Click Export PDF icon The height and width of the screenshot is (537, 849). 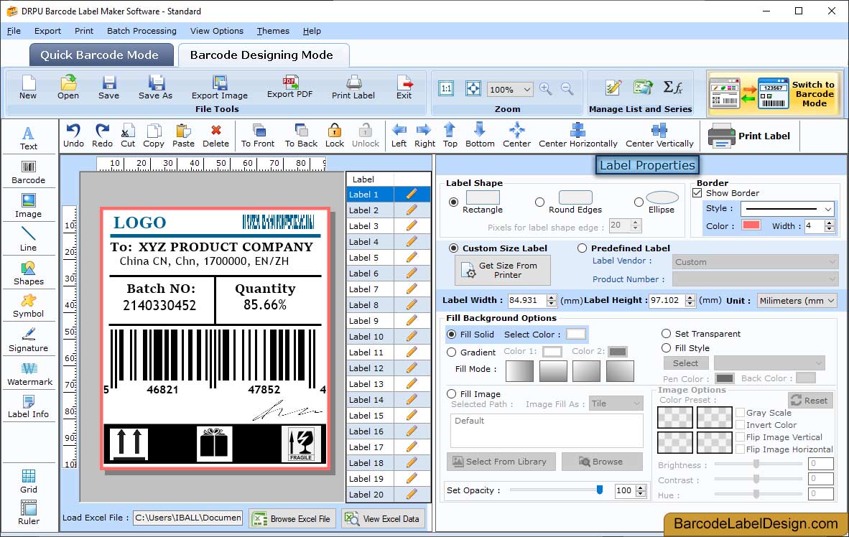[x=289, y=87]
